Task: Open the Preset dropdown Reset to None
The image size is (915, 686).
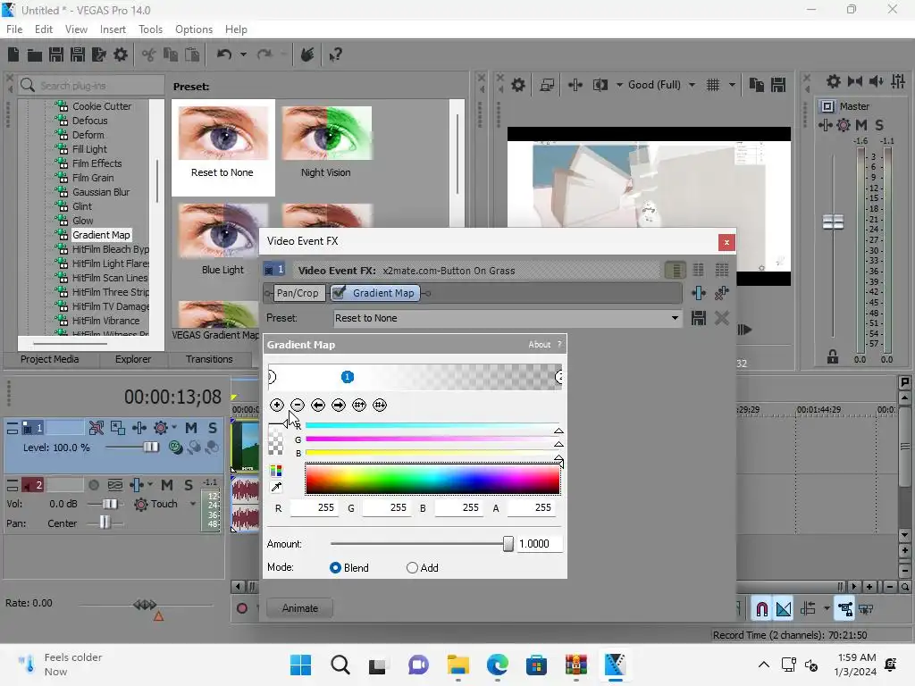Action: pyautogui.click(x=508, y=318)
